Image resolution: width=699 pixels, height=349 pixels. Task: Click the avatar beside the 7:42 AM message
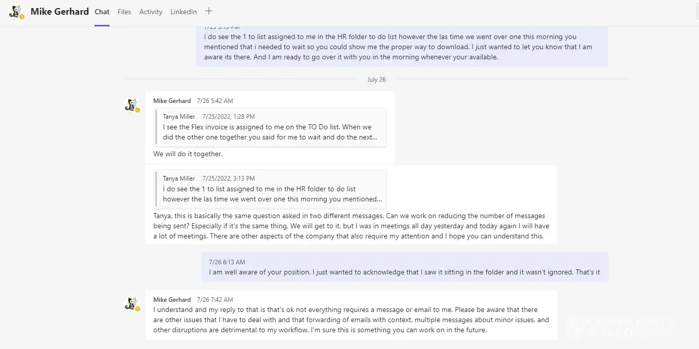(131, 303)
